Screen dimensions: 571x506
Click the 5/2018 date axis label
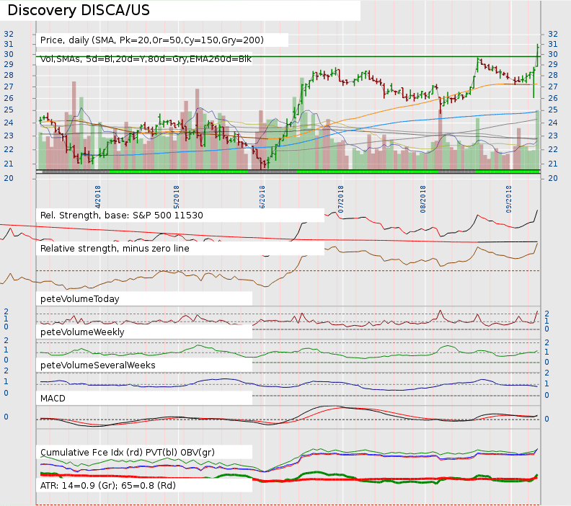pos(176,197)
